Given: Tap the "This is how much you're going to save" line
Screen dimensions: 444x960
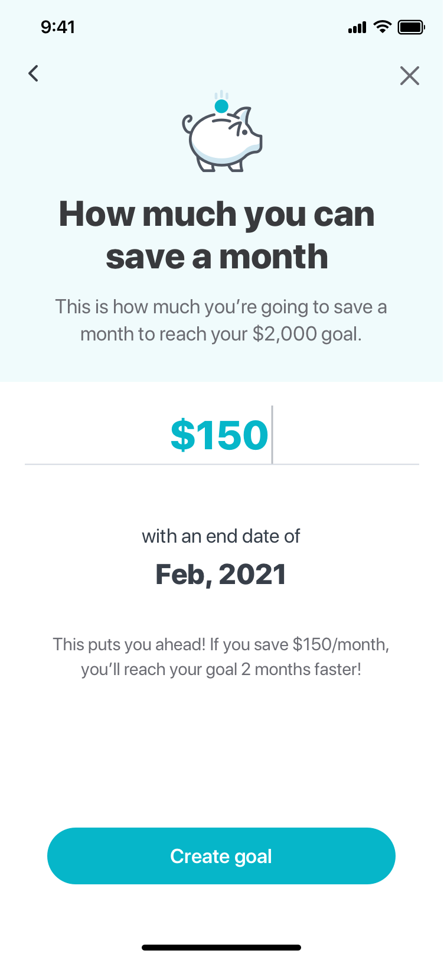Looking at the screenshot, I should 221,307.
